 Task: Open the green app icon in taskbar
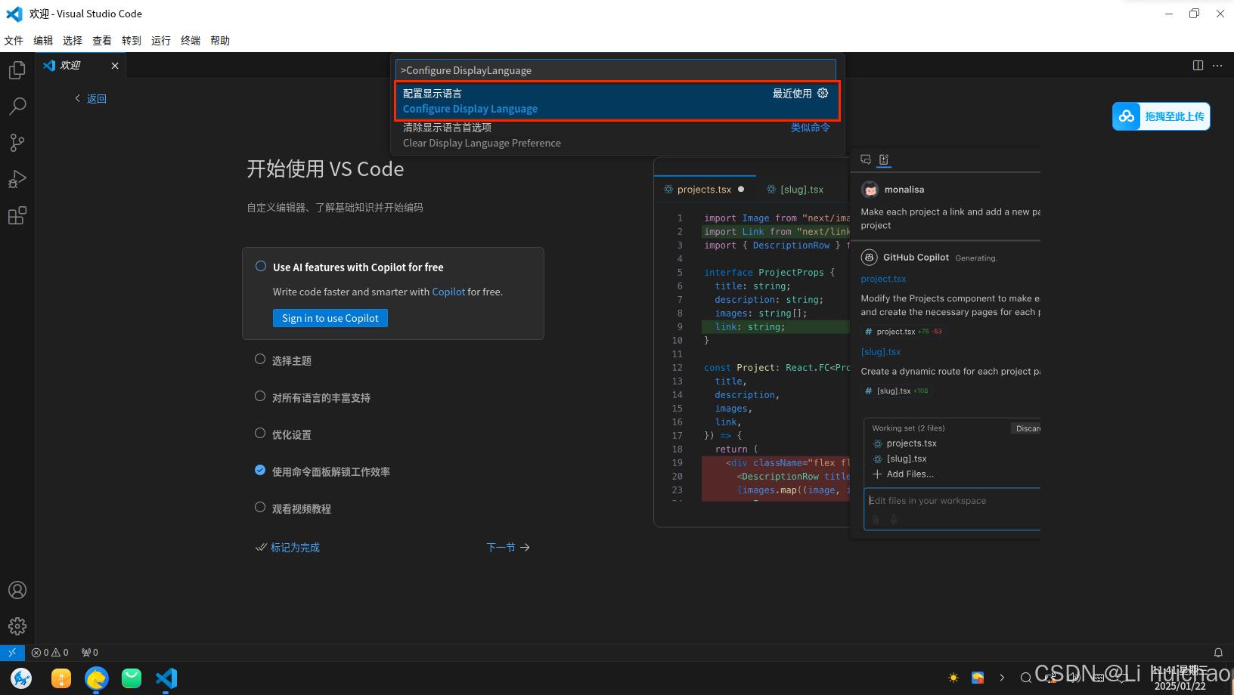click(132, 678)
